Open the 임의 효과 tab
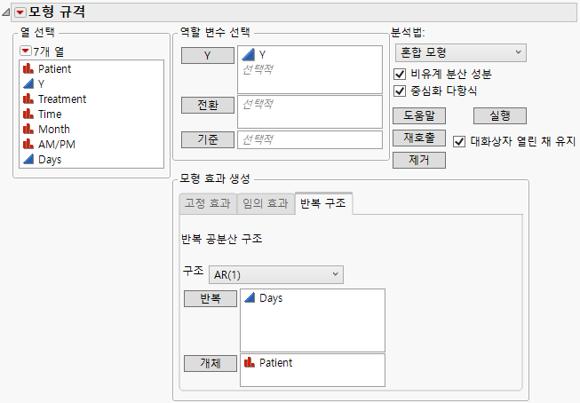The width and height of the screenshot is (580, 403). [265, 203]
